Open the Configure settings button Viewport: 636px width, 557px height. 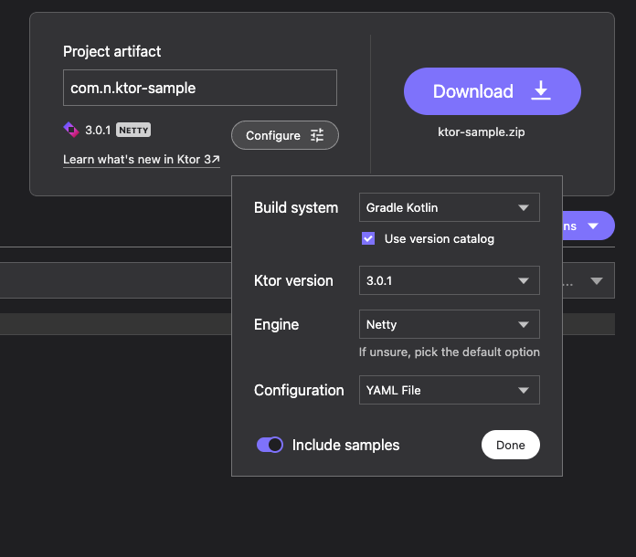pos(285,135)
